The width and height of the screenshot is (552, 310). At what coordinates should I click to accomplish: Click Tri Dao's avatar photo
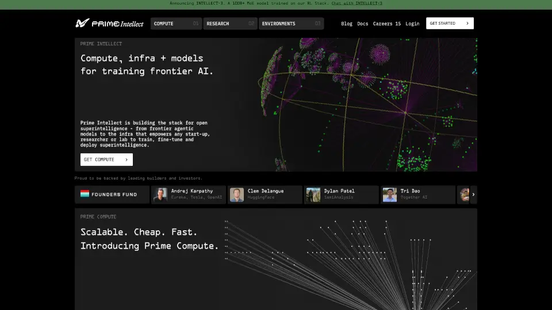[x=390, y=195]
